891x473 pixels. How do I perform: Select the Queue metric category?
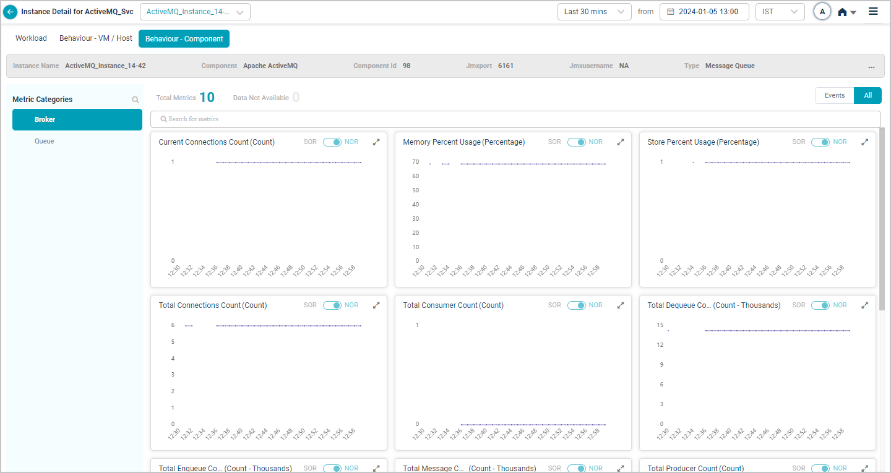pyautogui.click(x=45, y=141)
